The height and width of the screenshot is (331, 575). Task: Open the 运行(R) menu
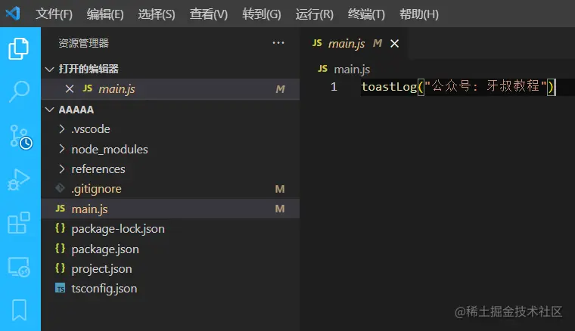click(314, 14)
